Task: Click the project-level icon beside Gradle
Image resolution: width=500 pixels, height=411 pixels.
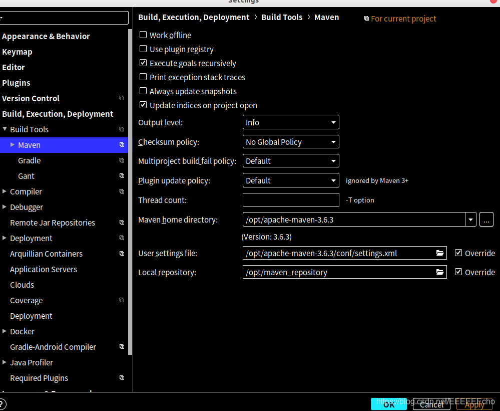Action: (x=122, y=160)
